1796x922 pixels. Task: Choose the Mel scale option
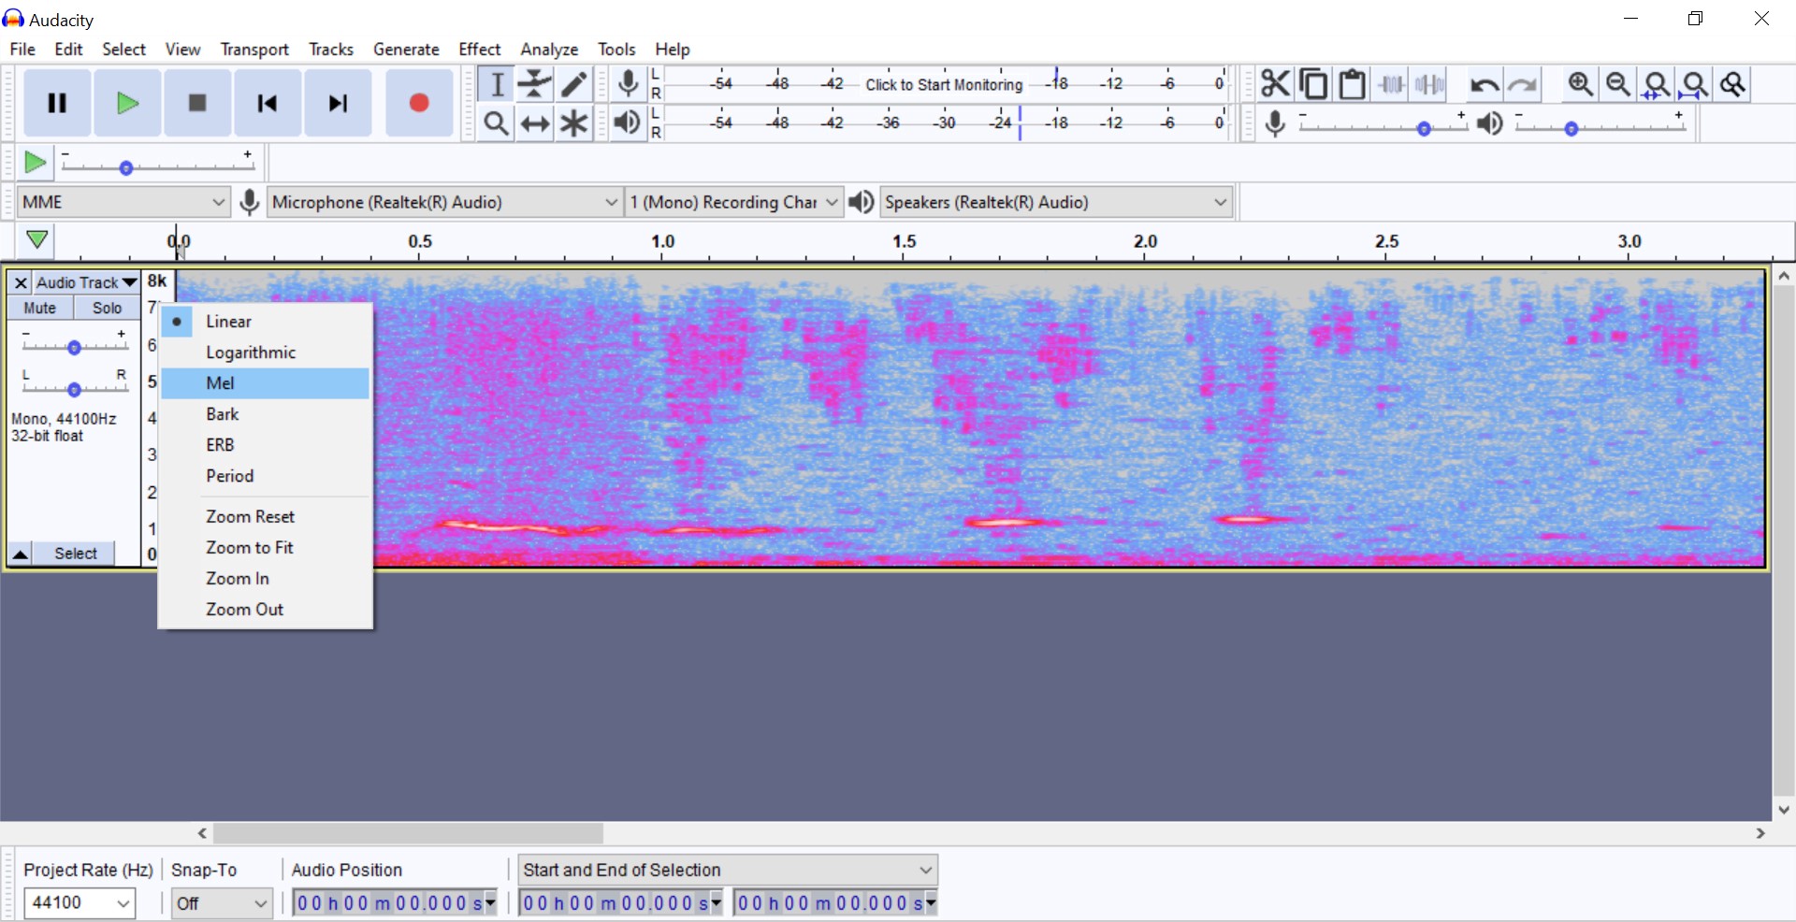pos(266,383)
